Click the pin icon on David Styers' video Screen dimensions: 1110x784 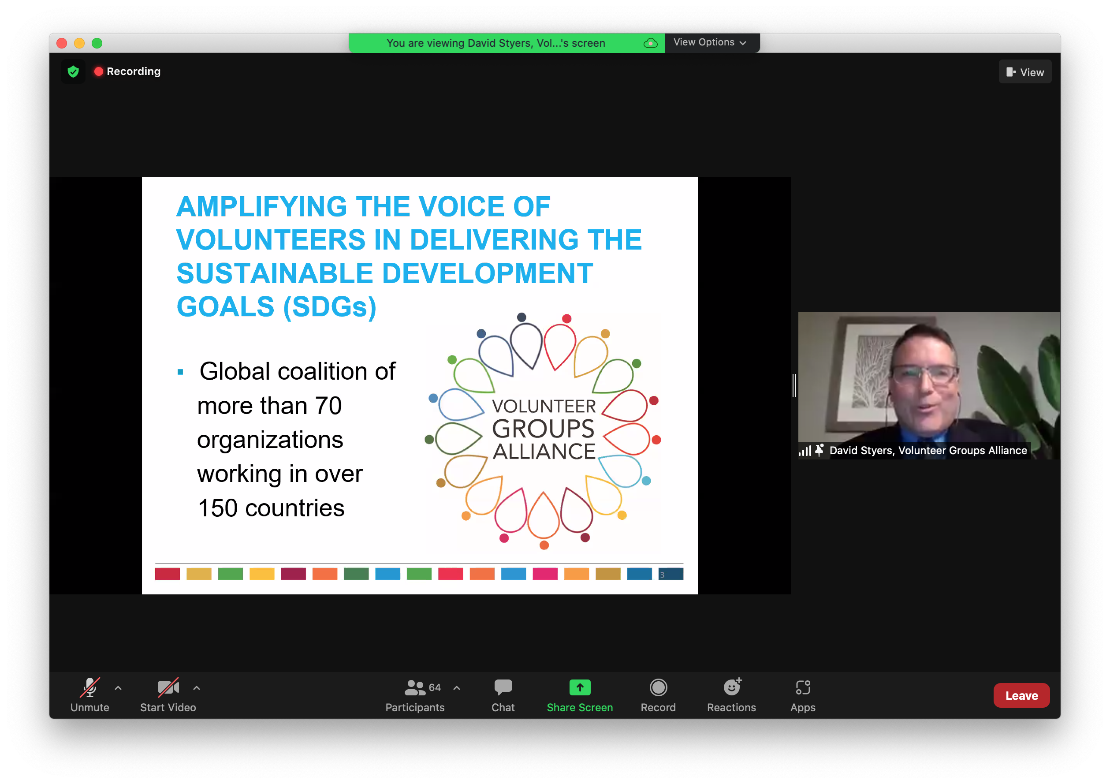pos(819,450)
